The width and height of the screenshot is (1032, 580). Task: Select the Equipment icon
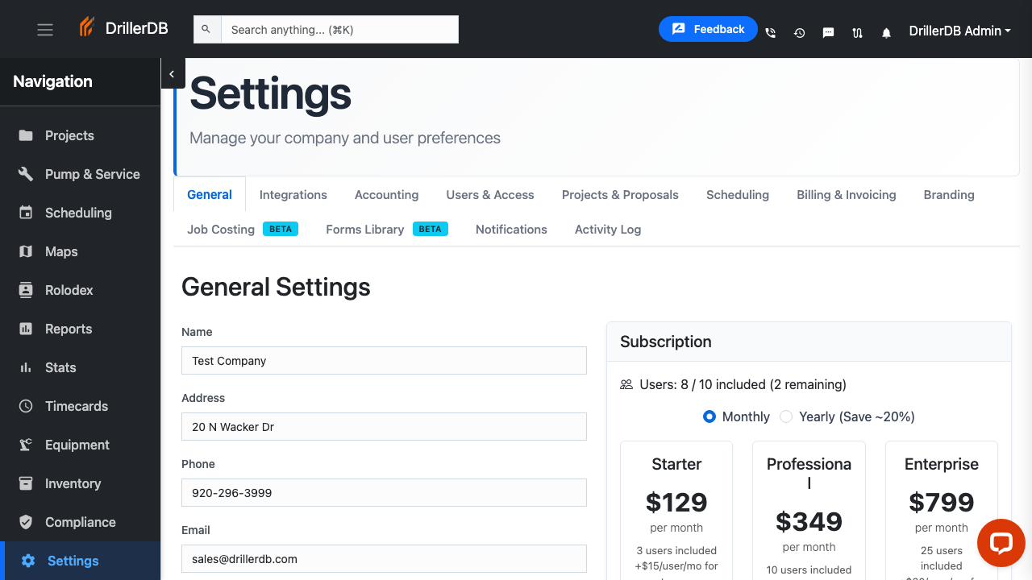click(x=25, y=445)
